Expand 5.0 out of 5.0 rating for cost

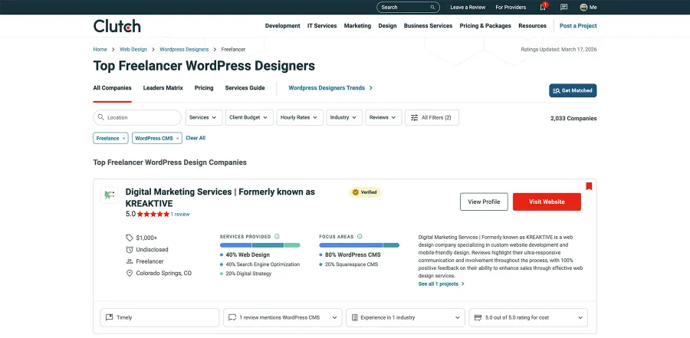[x=528, y=317]
